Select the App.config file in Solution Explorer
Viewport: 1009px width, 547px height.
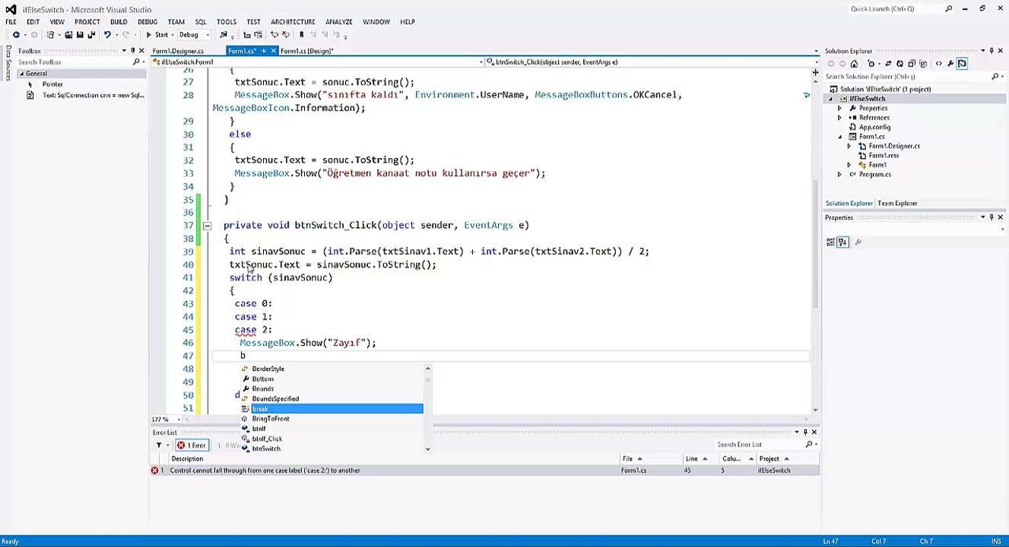coord(874,128)
